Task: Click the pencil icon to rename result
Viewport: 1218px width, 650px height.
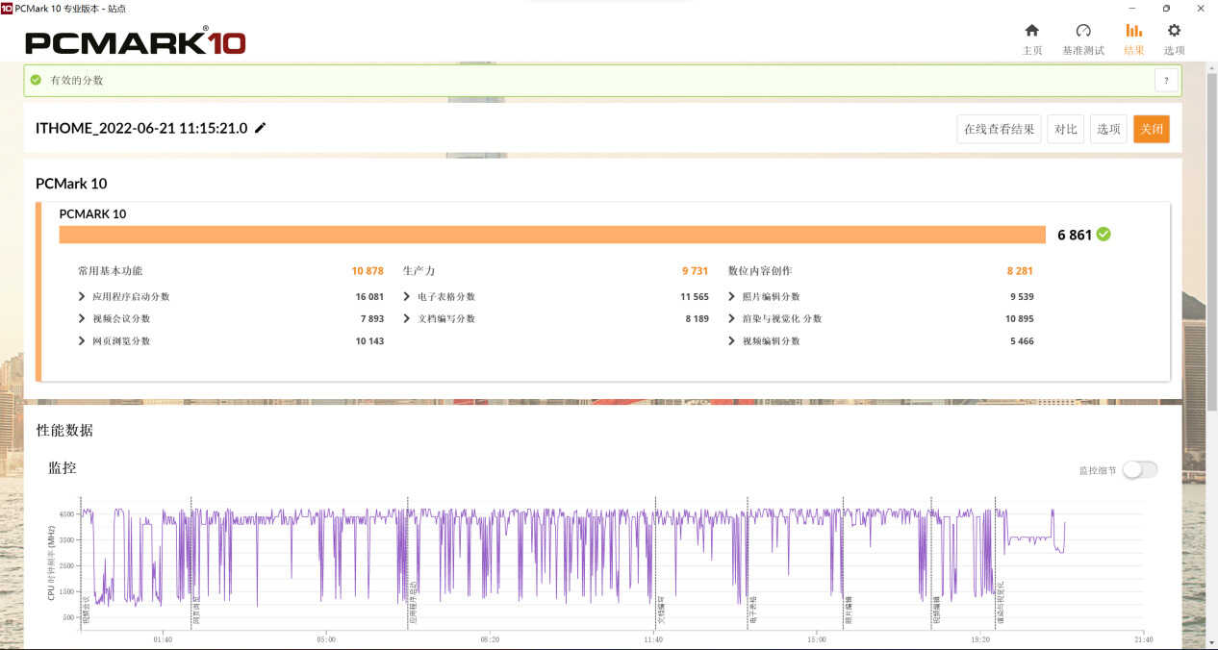Action: (x=260, y=128)
